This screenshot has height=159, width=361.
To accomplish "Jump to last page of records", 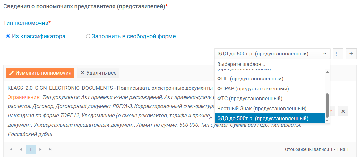I will click(50, 149).
